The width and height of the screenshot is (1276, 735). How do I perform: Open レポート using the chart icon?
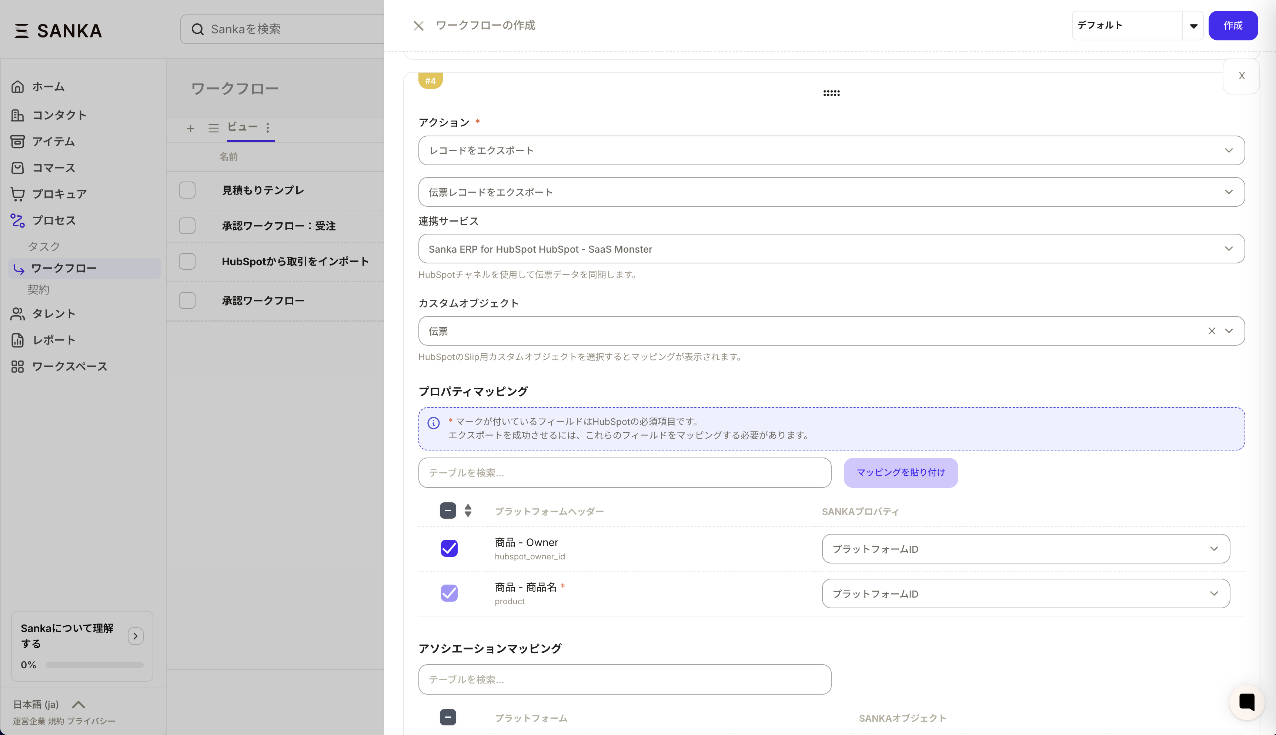coord(18,340)
